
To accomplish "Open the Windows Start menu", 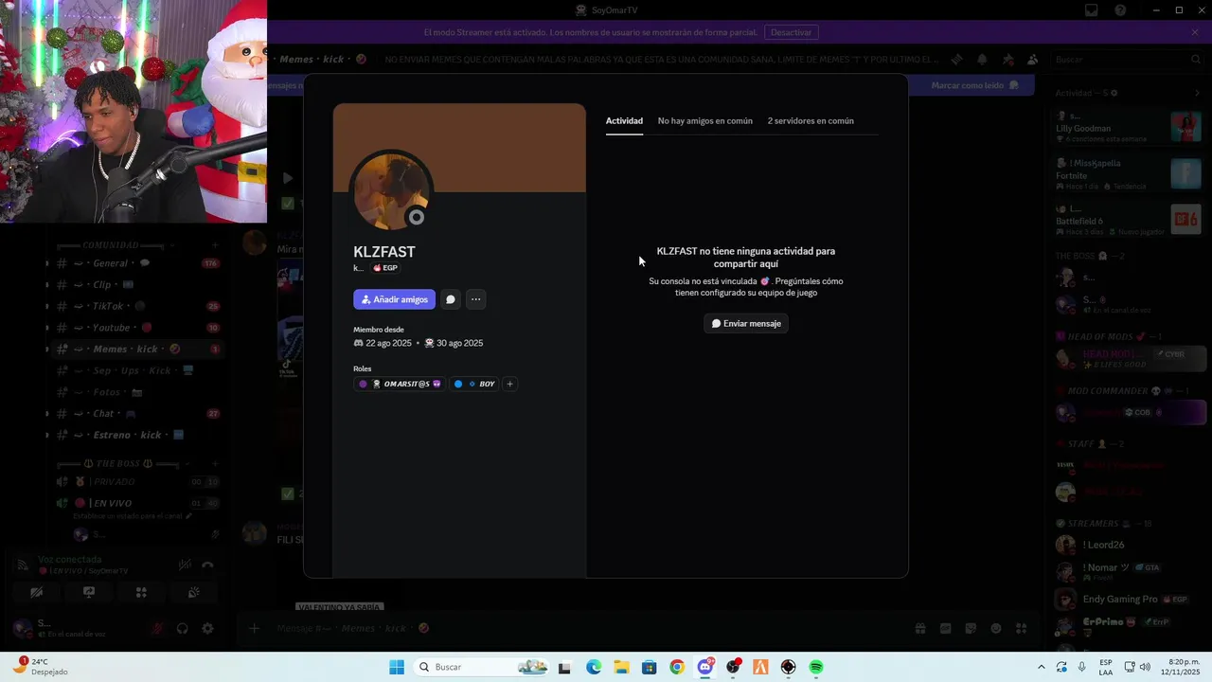I will click(397, 667).
